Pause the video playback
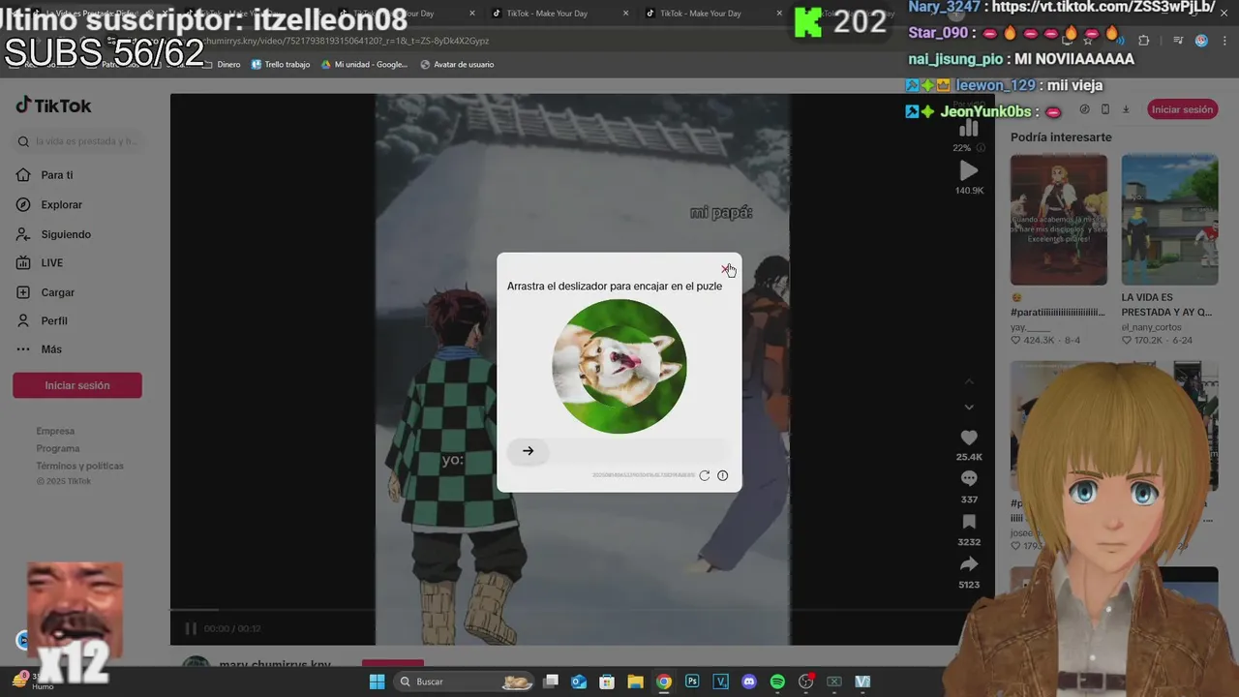The image size is (1239, 697). [191, 628]
